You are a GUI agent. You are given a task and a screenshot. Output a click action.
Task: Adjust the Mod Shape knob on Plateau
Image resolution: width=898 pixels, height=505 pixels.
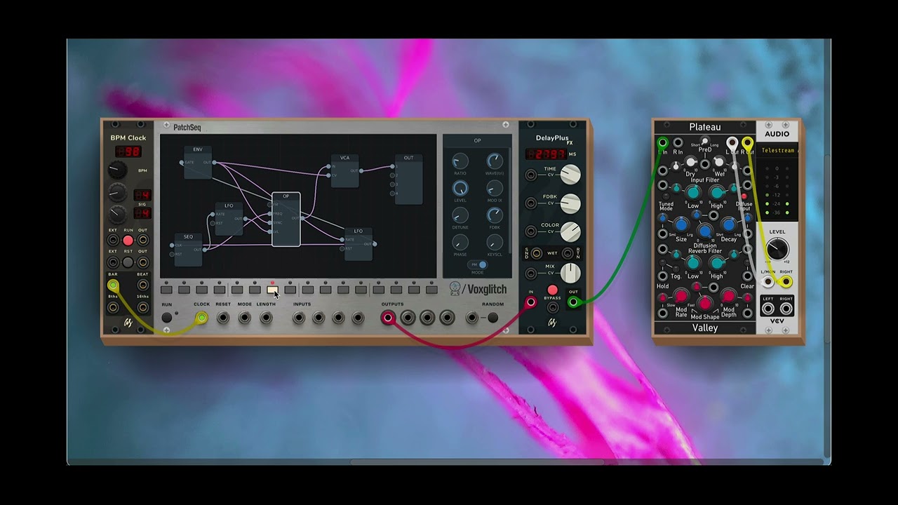(705, 303)
